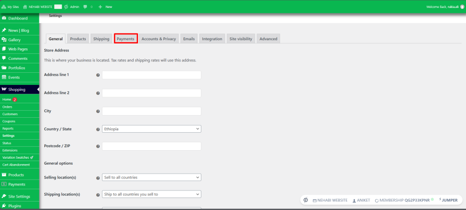Click the user avatar icon at top right
This screenshot has height=210, width=466.
[x=462, y=7]
